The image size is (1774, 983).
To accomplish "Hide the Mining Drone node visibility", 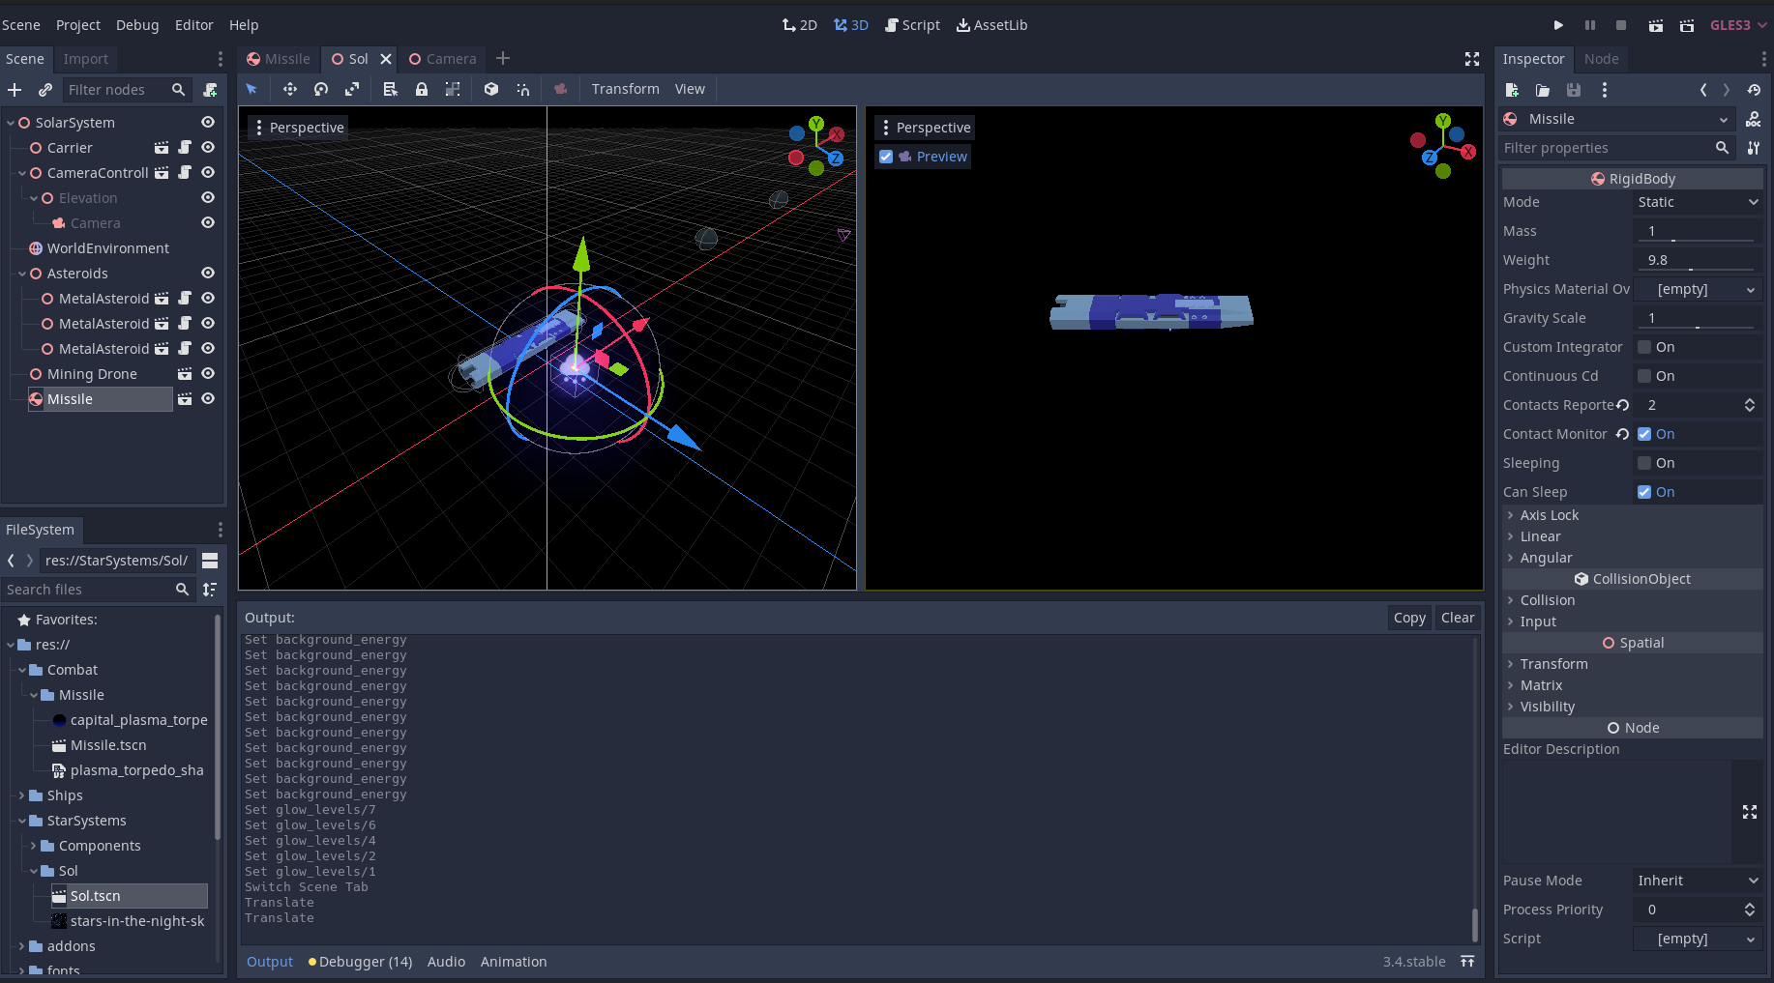I will [208, 374].
